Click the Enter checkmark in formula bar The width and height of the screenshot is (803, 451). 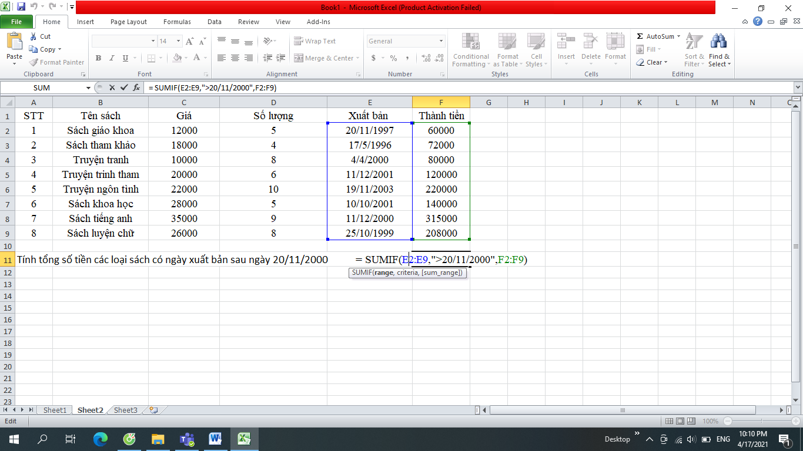(x=124, y=87)
